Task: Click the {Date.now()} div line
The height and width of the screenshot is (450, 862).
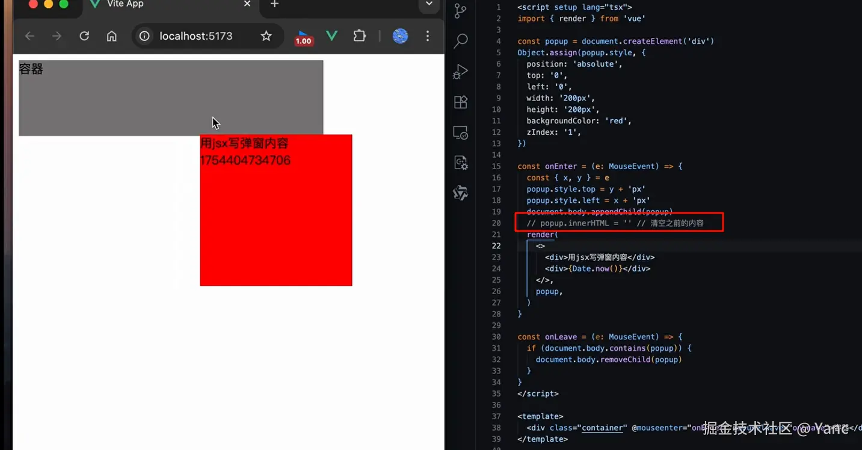Action: [597, 269]
